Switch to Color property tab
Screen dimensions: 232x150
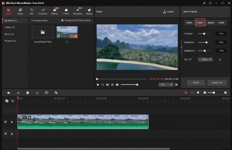tap(200, 23)
